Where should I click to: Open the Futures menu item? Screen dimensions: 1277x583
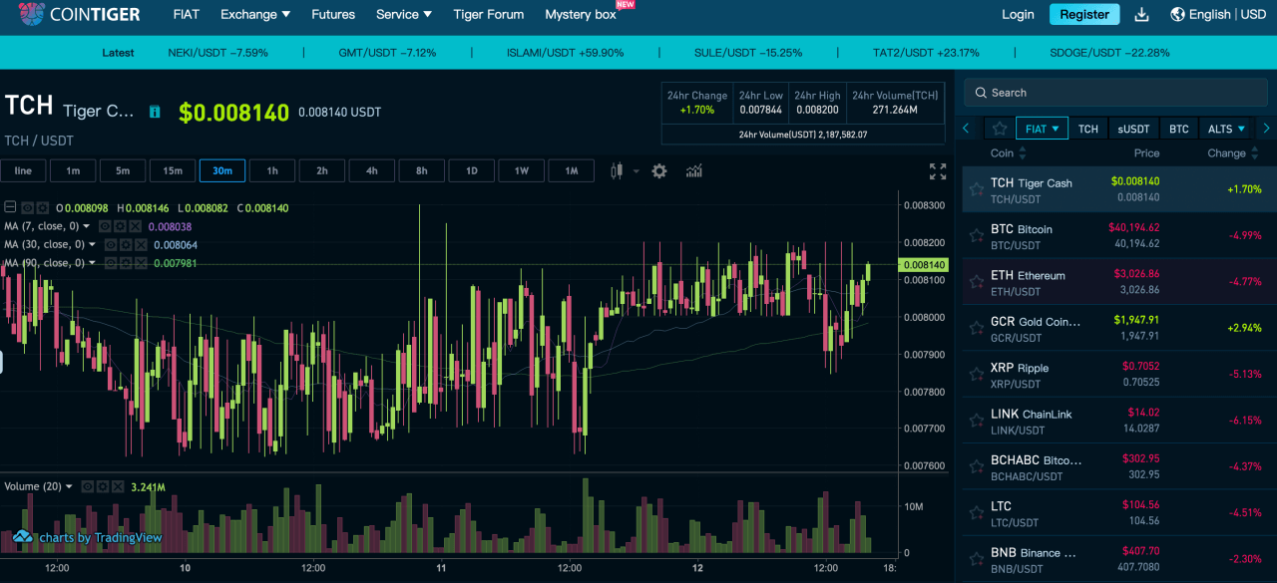(x=333, y=15)
